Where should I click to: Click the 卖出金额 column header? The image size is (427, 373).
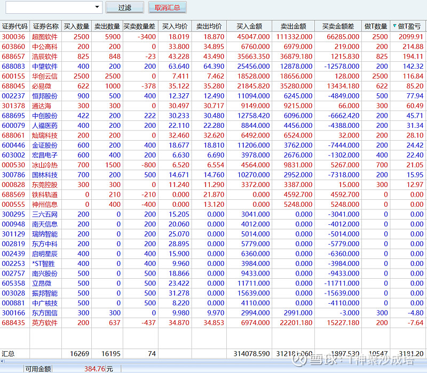pyautogui.click(x=293, y=26)
